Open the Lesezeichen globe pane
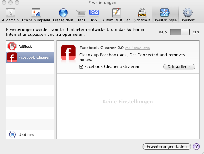204x154 pixels. coord(63,15)
